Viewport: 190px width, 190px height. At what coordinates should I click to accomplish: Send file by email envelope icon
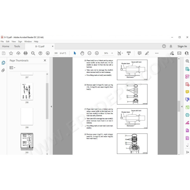[179, 53]
